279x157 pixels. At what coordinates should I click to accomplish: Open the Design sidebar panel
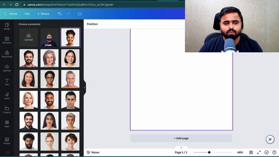(x=7, y=26)
